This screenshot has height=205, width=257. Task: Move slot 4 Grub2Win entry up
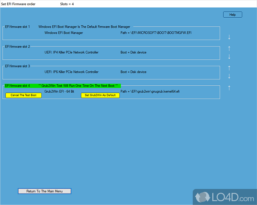point(229,88)
